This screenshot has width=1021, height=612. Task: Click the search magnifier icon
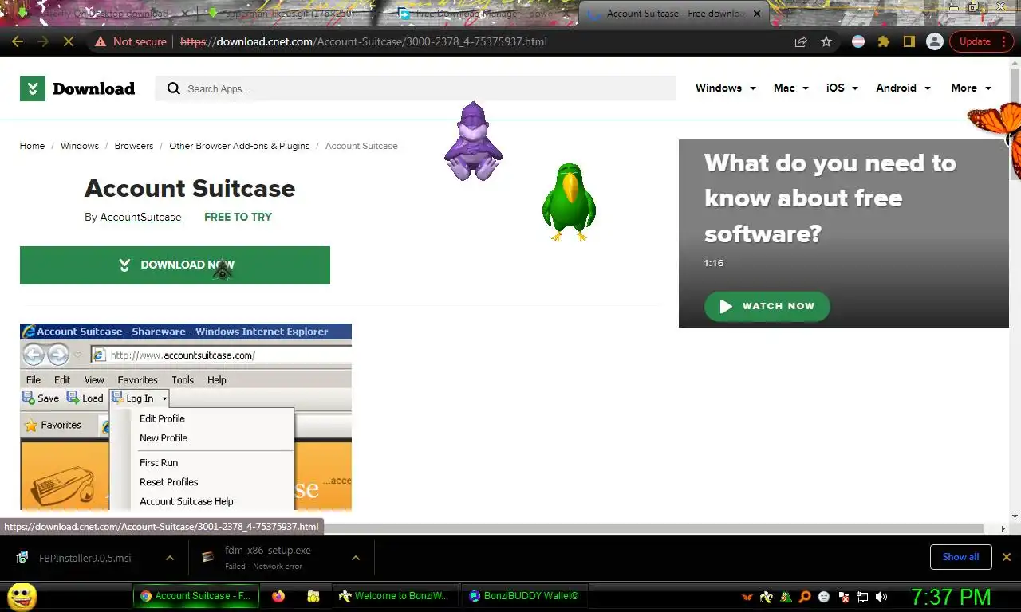click(x=174, y=88)
